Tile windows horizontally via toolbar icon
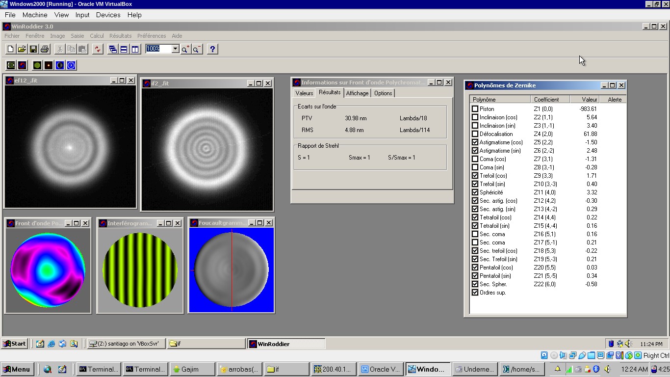Image resolution: width=670 pixels, height=377 pixels. pyautogui.click(x=124, y=49)
